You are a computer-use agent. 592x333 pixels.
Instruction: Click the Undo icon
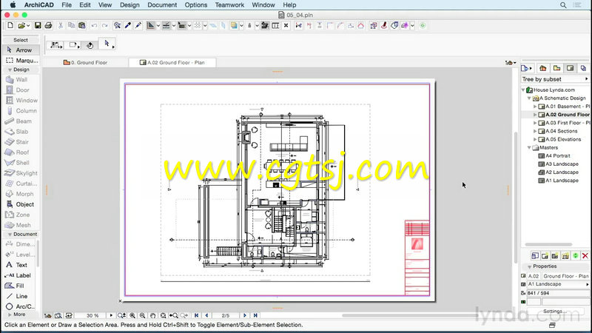(94, 26)
